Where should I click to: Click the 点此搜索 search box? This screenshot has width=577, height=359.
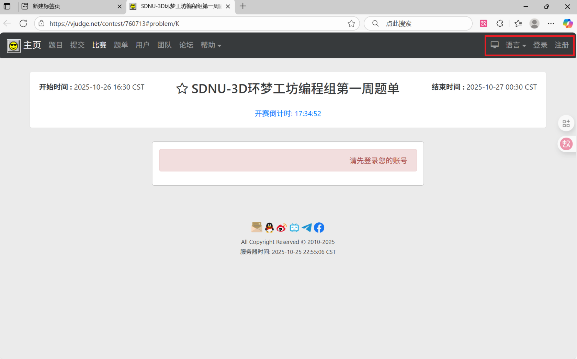pos(422,23)
